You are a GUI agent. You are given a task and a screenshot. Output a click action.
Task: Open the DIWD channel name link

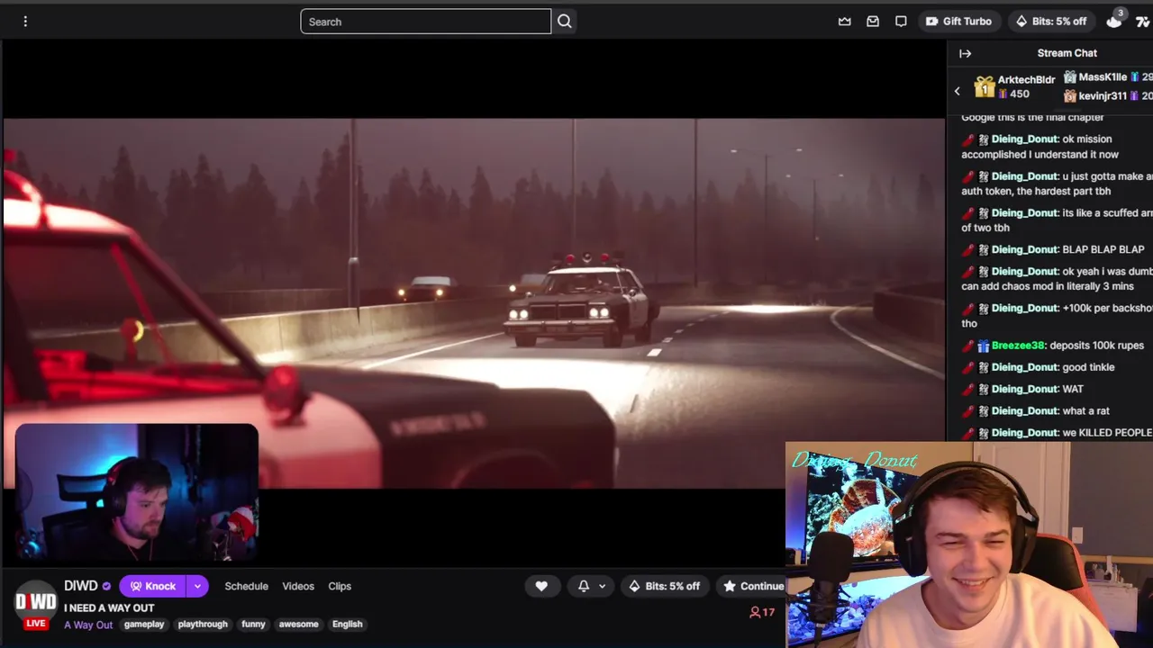[81, 586]
